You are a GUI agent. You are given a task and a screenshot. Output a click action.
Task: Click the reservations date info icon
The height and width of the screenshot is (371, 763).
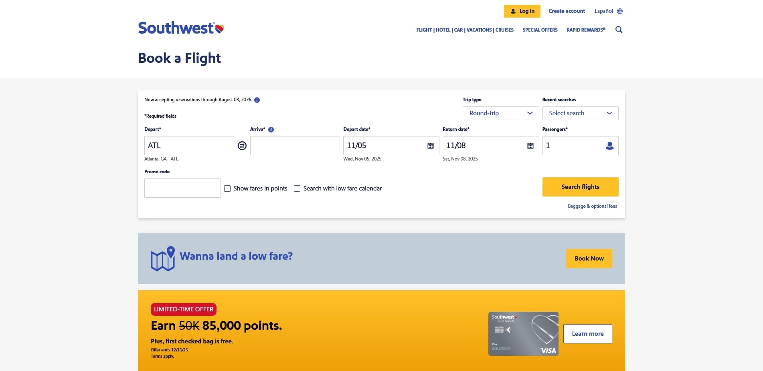pos(257,100)
